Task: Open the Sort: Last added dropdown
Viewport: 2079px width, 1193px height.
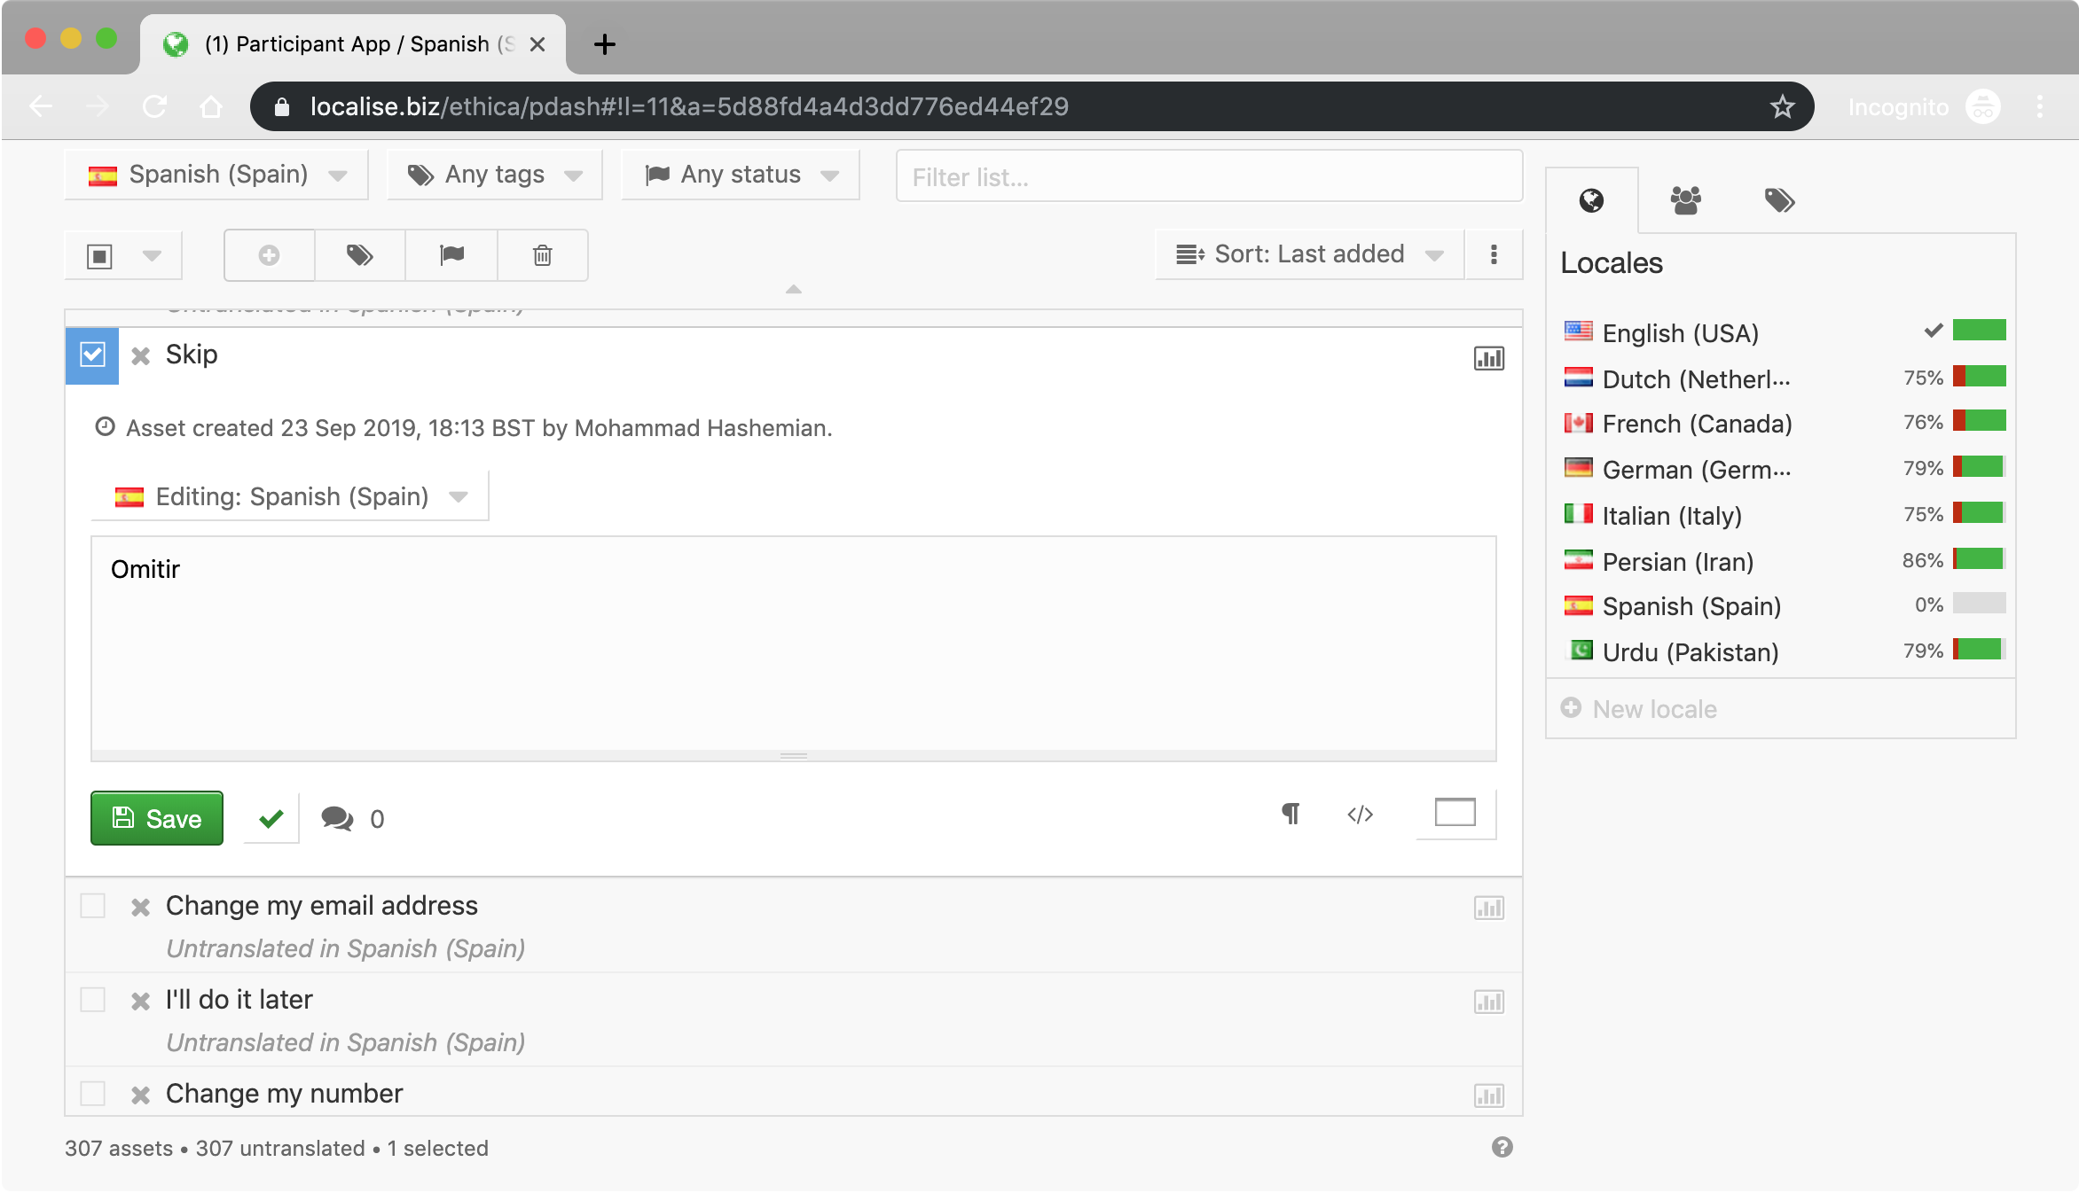Action: click(1309, 254)
